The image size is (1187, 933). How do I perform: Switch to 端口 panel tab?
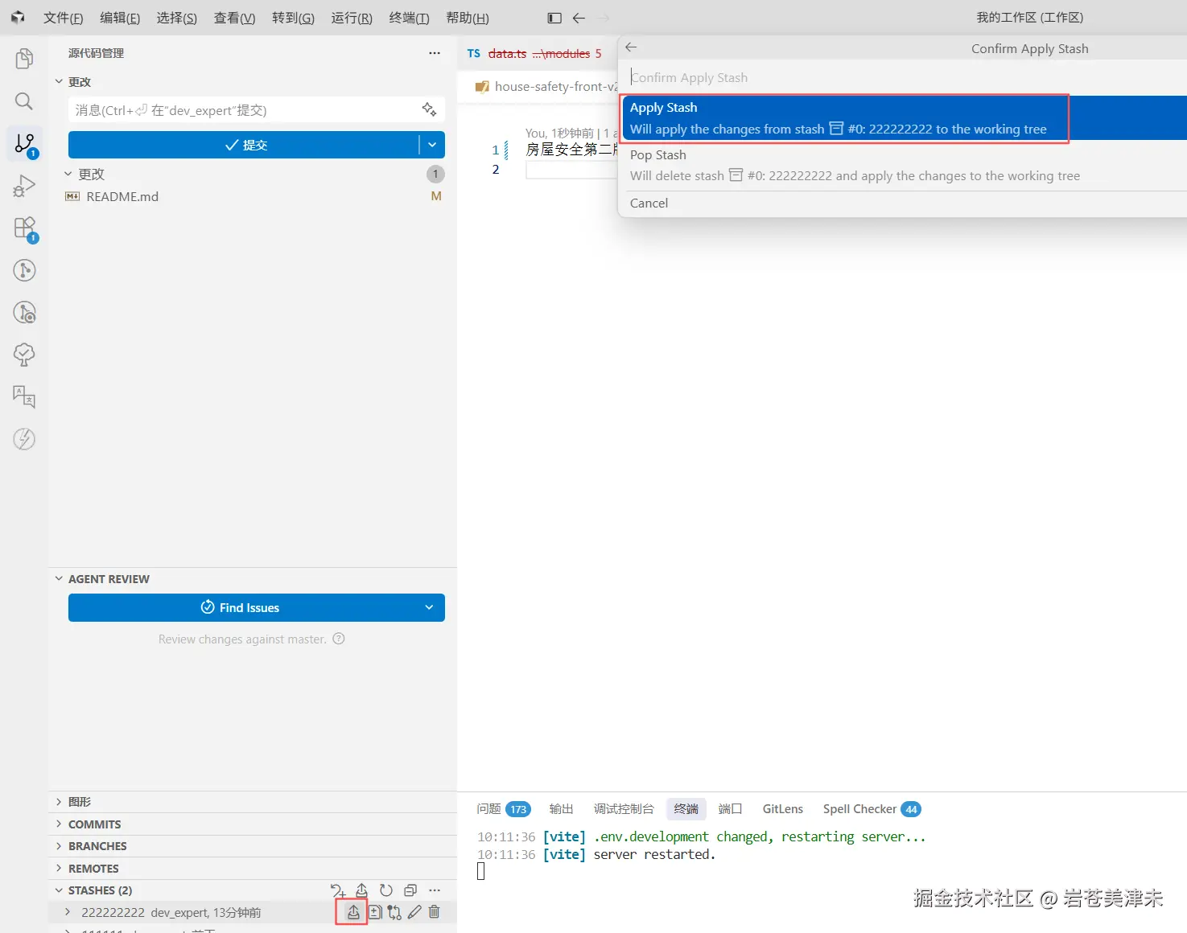730,809
